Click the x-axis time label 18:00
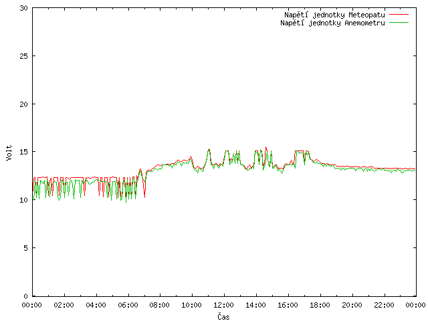 point(320,305)
